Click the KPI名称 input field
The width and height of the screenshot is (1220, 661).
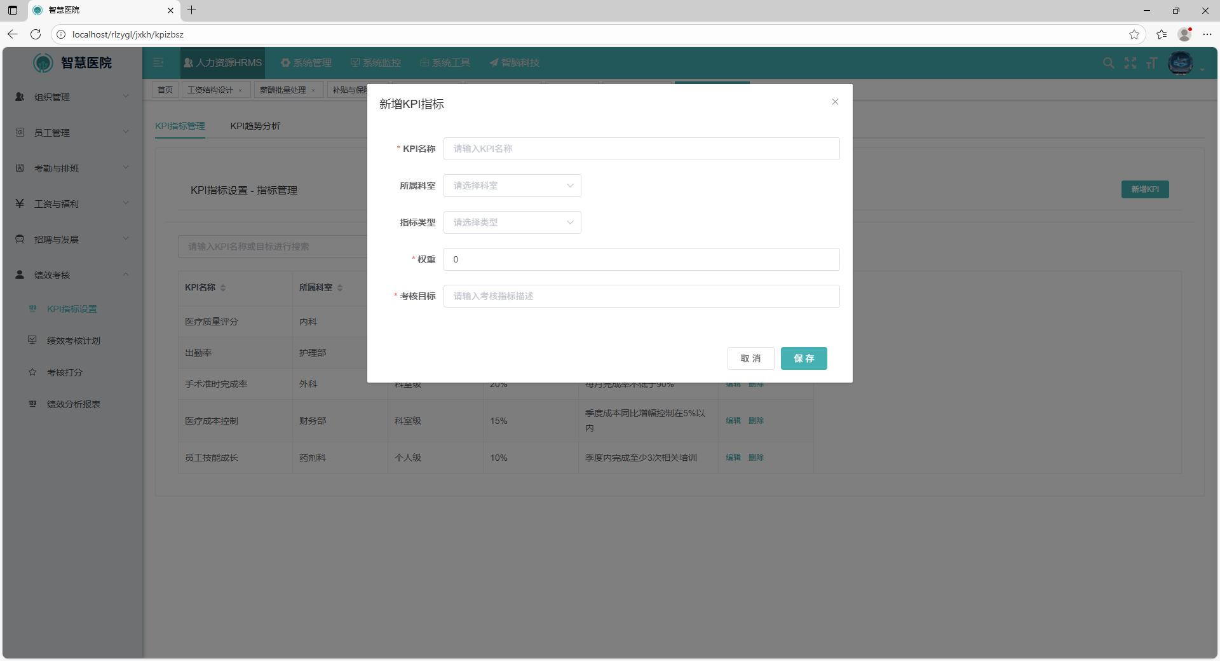coord(641,149)
